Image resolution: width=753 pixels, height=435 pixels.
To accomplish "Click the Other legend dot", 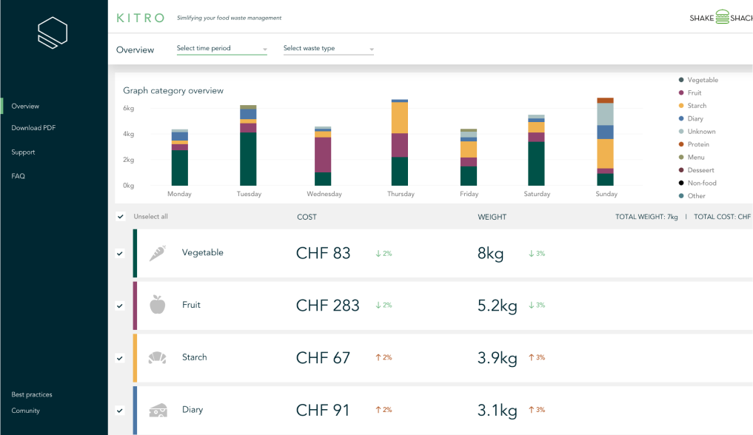I will pyautogui.click(x=681, y=196).
